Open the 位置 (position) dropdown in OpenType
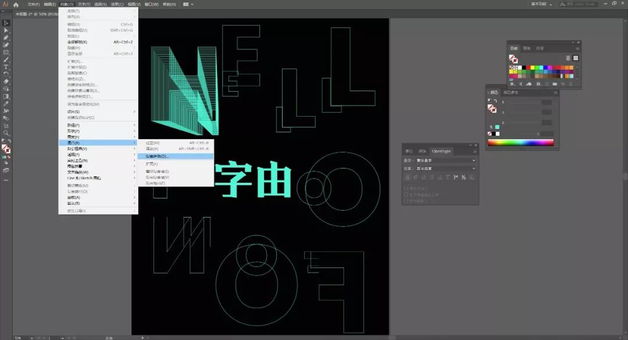The image size is (628, 340). tap(445, 168)
